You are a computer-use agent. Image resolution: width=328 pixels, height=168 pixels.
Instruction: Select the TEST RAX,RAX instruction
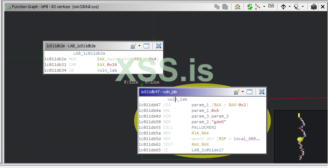pyautogui.click(x=202, y=144)
